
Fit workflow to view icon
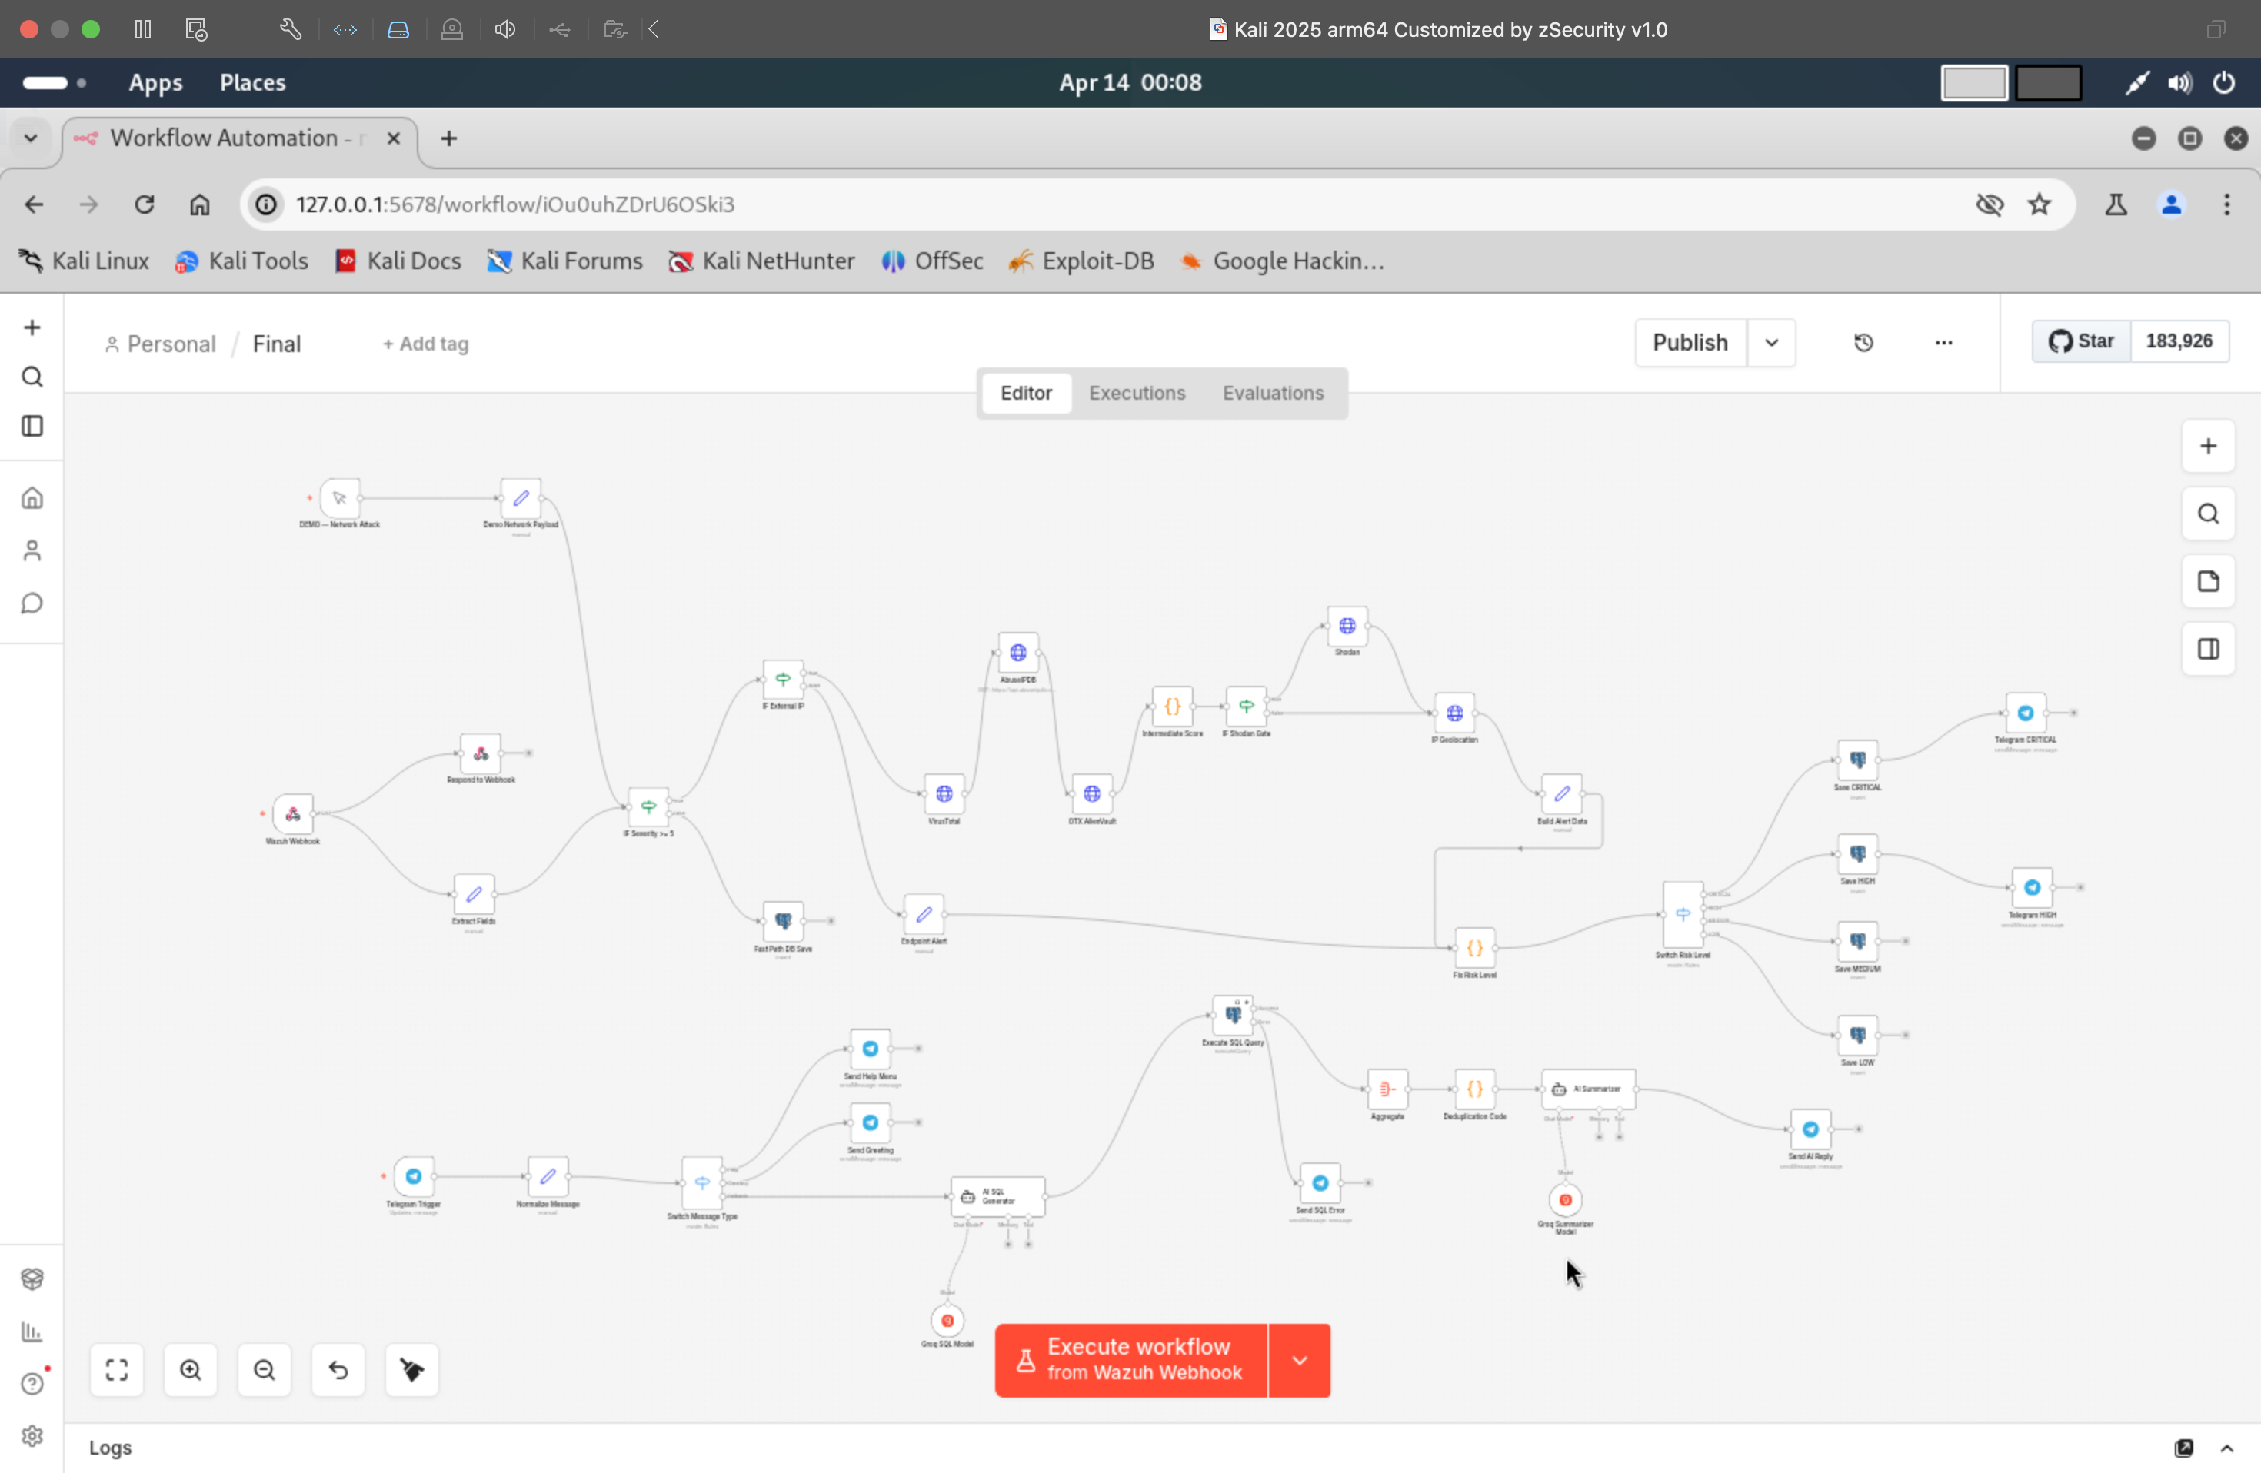(117, 1369)
